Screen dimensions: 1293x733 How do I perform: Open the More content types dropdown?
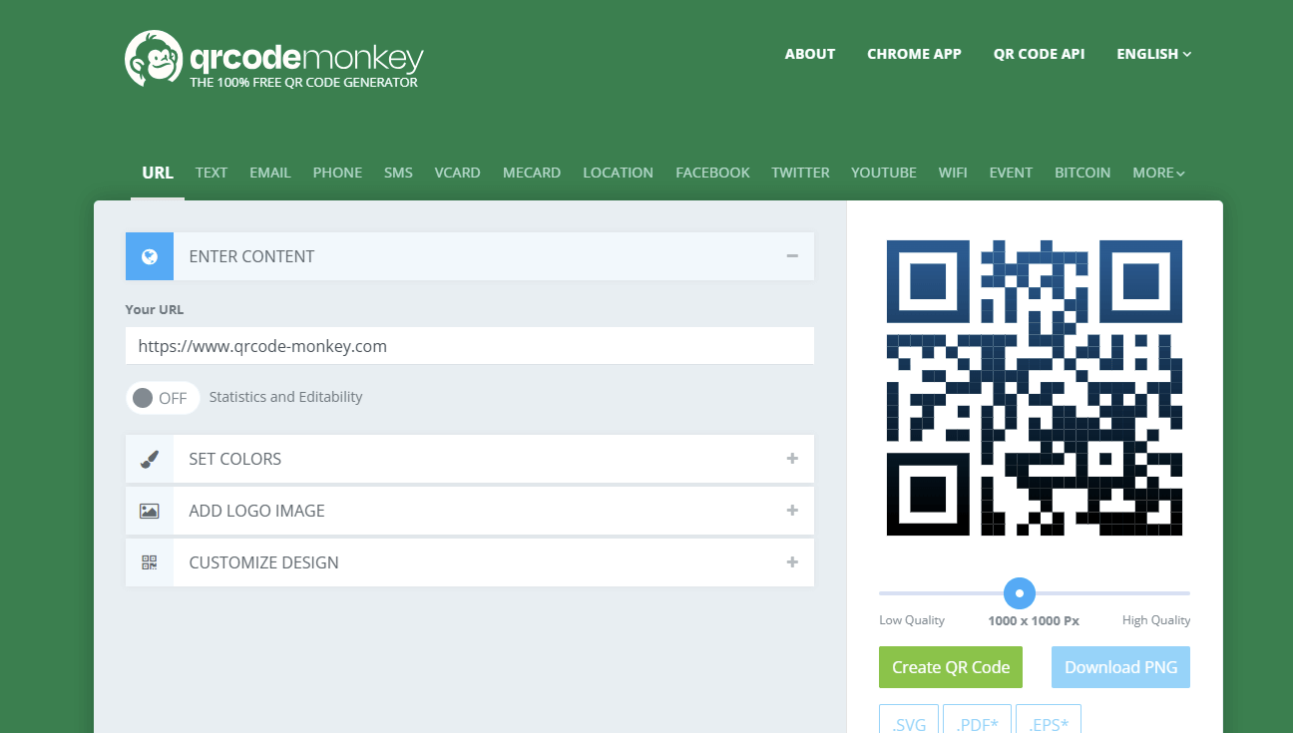1158,173
